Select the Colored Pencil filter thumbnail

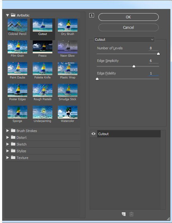pyautogui.click(x=17, y=25)
